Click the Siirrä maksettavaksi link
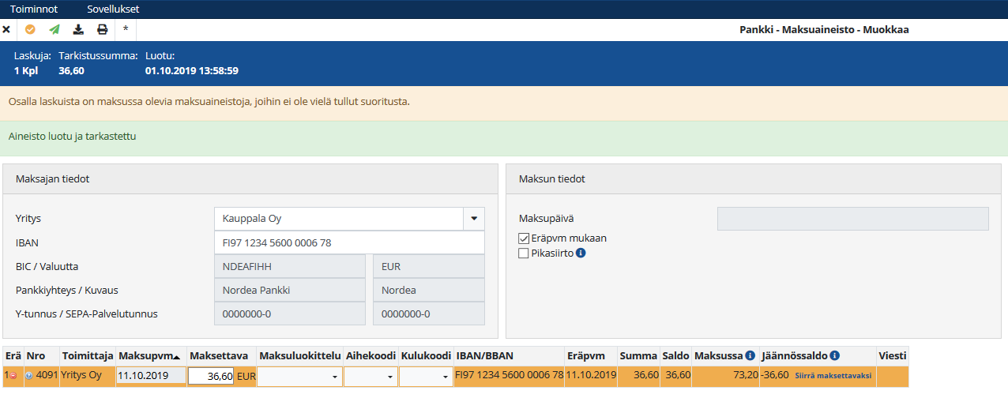Screen dimensions: 1008x398 point(833,377)
